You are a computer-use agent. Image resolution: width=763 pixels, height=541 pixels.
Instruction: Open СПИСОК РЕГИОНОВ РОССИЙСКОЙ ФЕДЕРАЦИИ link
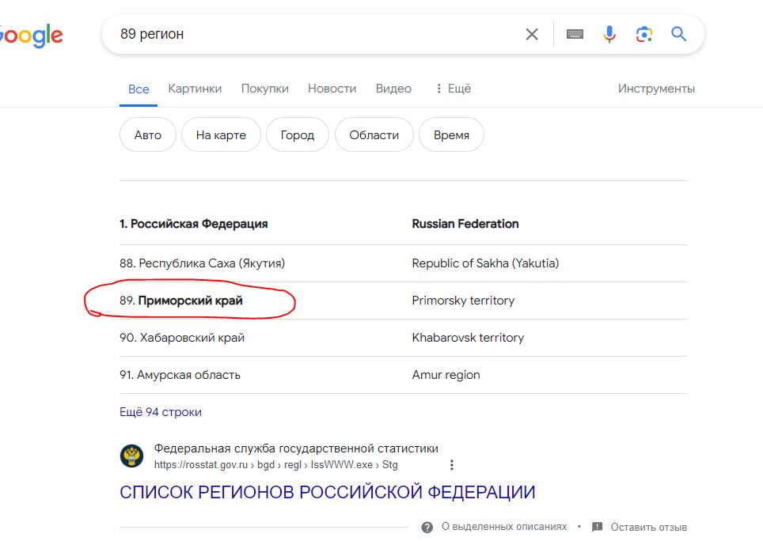click(x=328, y=492)
